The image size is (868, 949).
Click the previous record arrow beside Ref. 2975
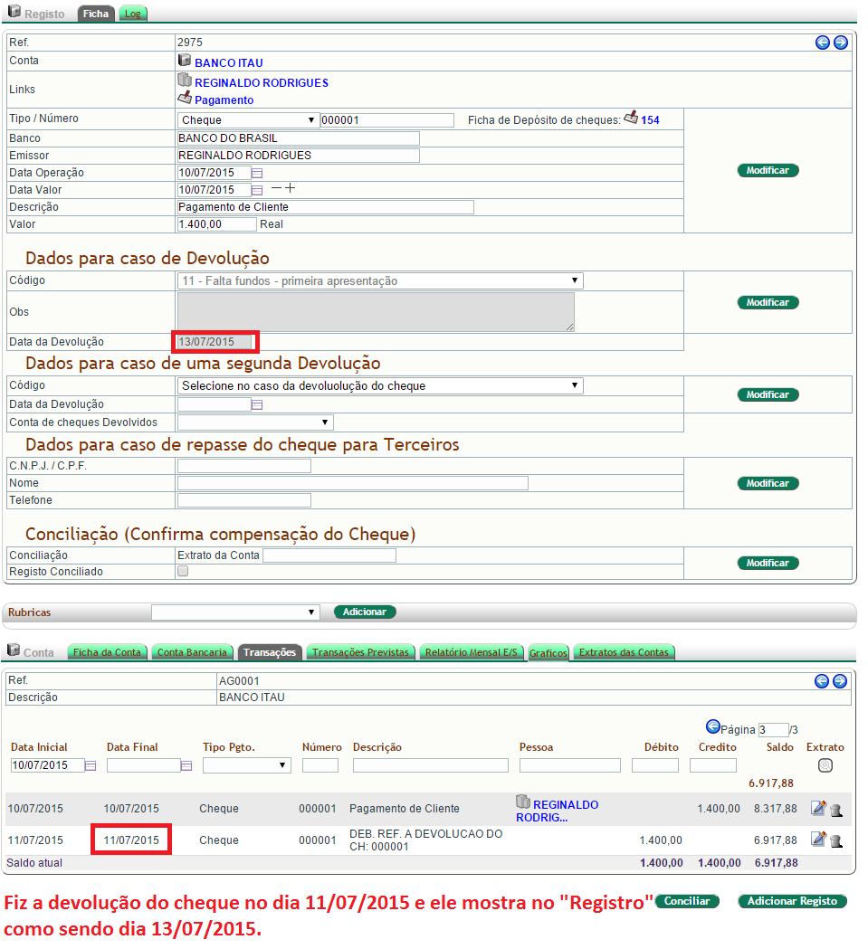pos(823,43)
